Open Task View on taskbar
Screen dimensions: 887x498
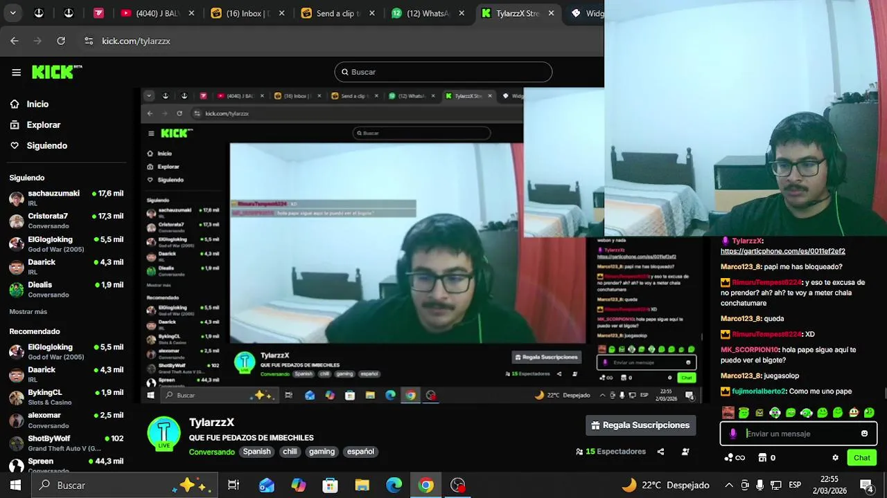[234, 486]
